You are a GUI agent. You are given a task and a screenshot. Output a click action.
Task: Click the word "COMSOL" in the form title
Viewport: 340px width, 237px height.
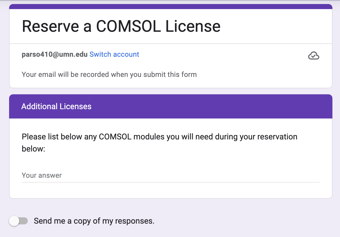128,26
